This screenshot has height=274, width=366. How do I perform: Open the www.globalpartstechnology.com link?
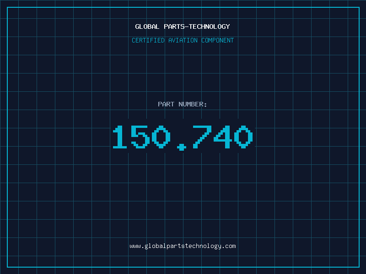click(x=183, y=246)
